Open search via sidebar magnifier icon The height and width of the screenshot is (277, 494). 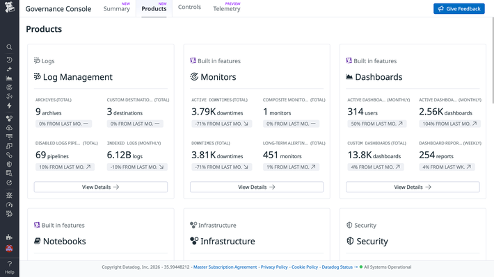click(x=9, y=47)
